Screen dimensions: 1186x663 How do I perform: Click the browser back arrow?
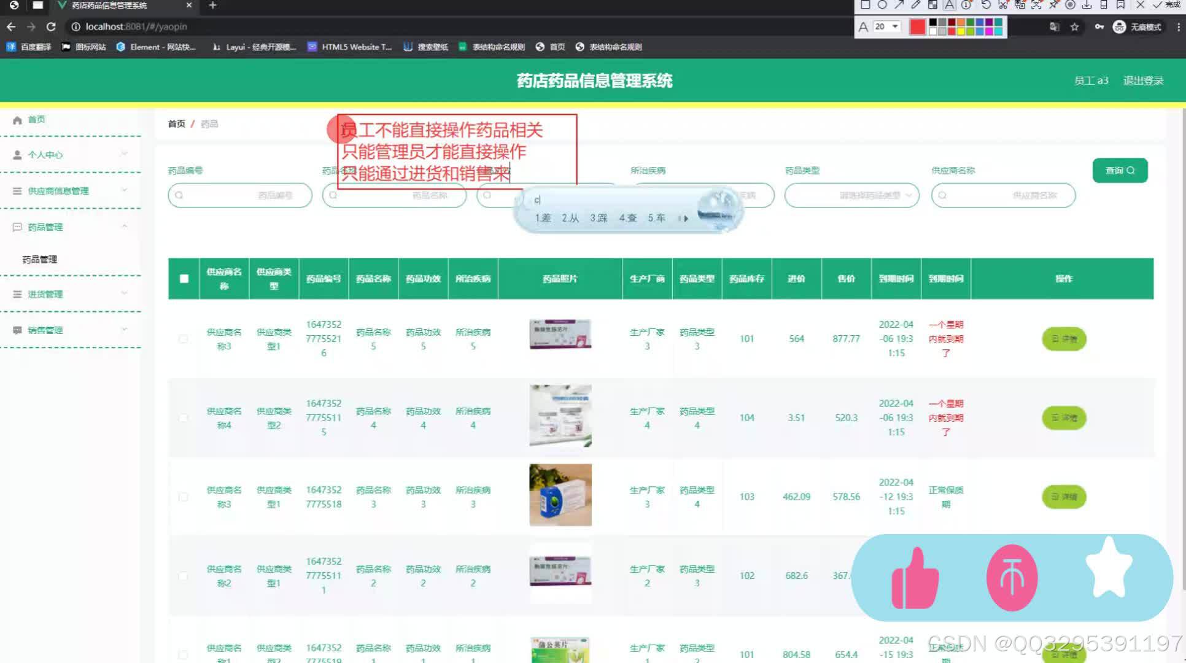tap(11, 26)
